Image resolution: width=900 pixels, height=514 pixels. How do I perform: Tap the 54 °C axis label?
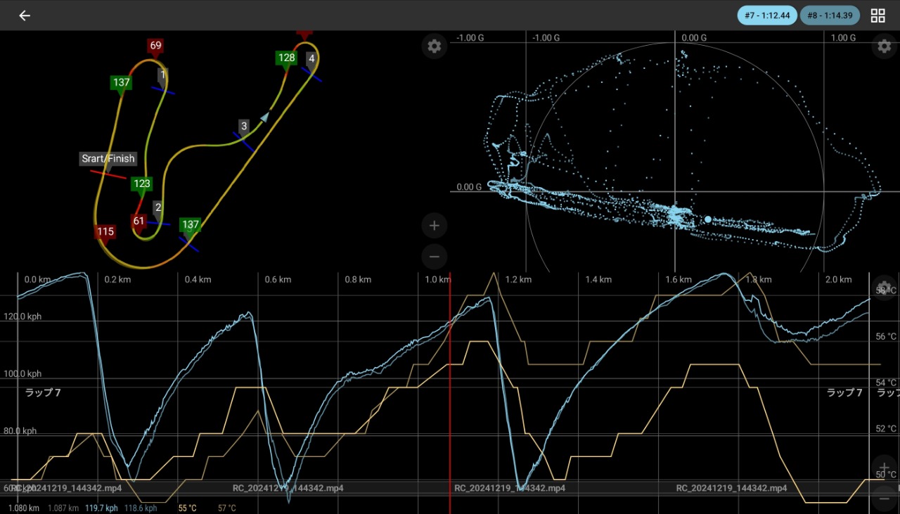[886, 383]
